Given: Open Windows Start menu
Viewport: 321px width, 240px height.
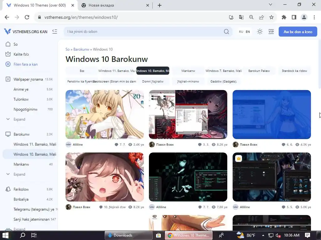Looking at the screenshot, I should coord(5,235).
